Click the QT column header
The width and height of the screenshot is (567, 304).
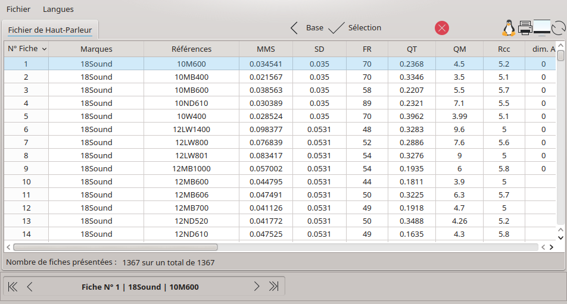pos(412,49)
